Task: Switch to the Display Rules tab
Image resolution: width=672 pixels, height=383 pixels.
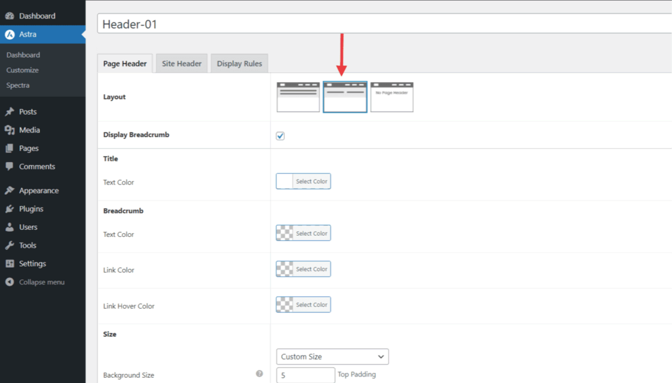Action: pos(239,63)
